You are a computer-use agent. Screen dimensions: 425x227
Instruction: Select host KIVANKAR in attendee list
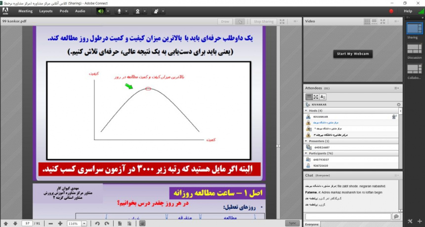click(x=351, y=116)
